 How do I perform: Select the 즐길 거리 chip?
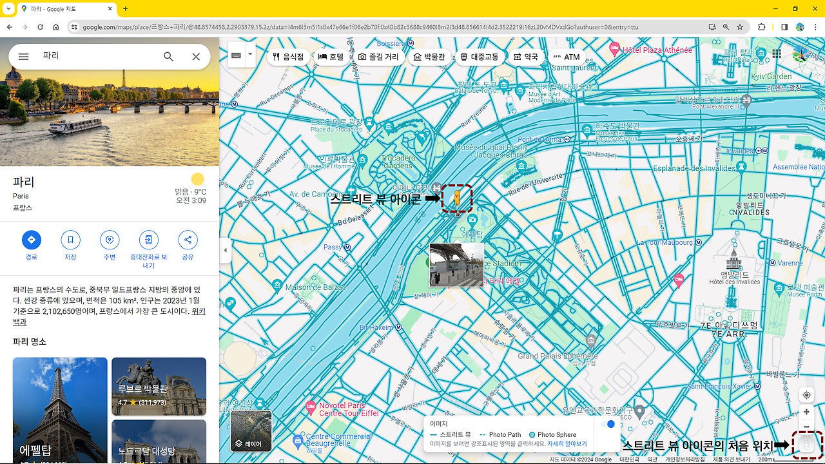[379, 57]
